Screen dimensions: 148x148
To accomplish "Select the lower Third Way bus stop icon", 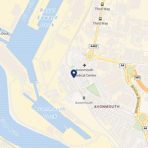I will click(100, 19).
